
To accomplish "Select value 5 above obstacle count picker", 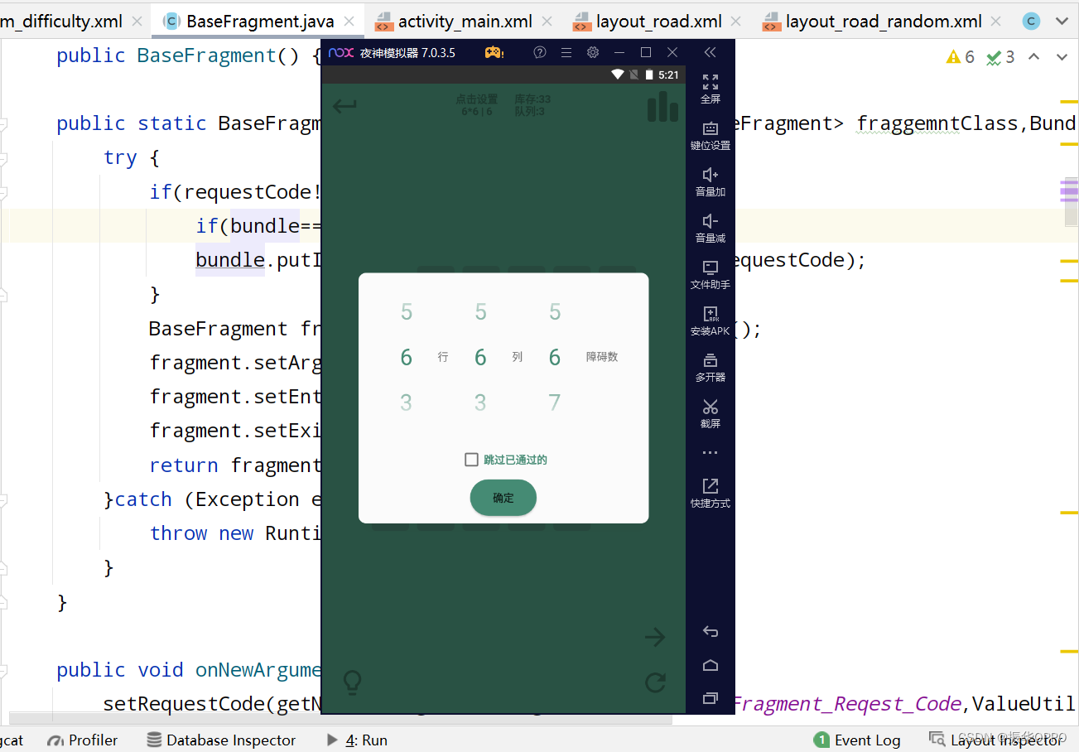I will point(555,312).
